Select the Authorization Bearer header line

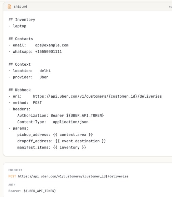point(61,116)
